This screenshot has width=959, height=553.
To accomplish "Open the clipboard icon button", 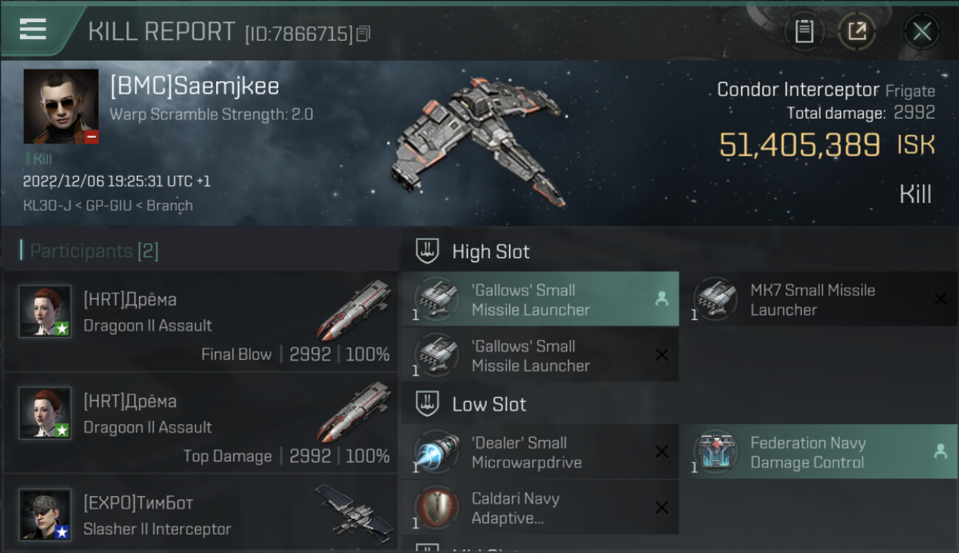I will pos(803,32).
